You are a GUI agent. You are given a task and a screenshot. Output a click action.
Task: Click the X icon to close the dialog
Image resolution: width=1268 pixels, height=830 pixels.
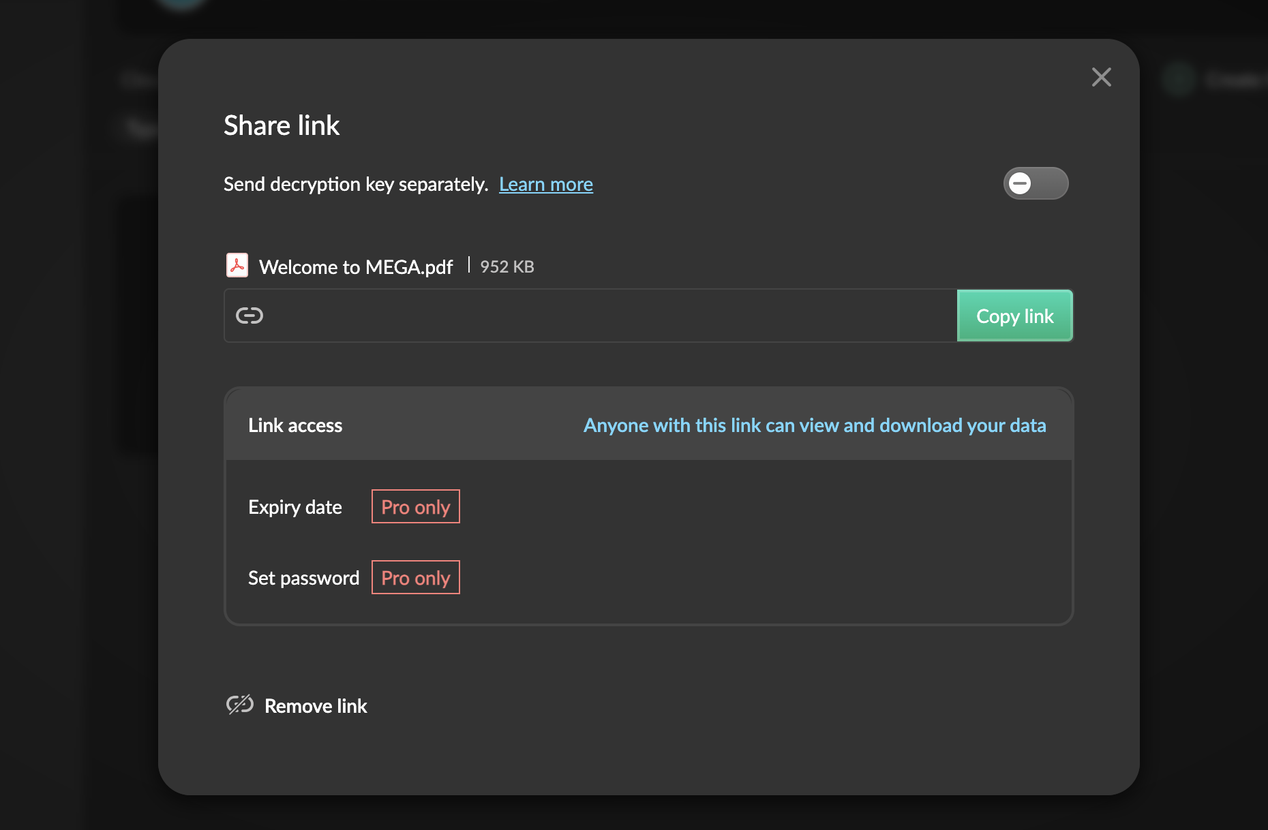pyautogui.click(x=1102, y=77)
